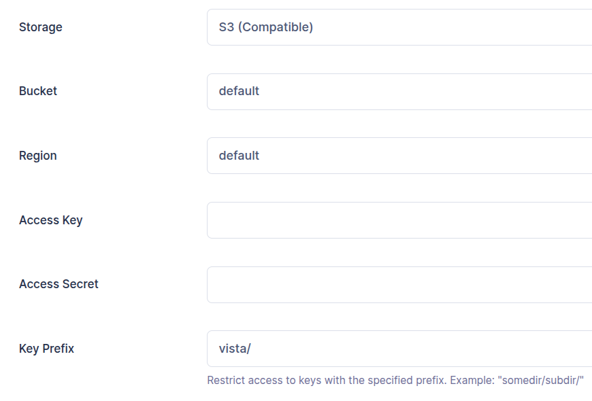592x401 pixels.
Task: Place cursor after 'vista/' prefix text
Action: tap(252, 349)
